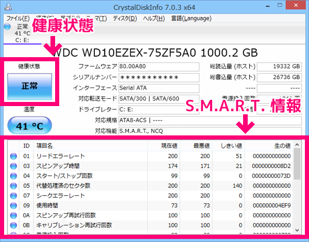
Task: Select the 使用時間 row name
Action: click(47, 205)
